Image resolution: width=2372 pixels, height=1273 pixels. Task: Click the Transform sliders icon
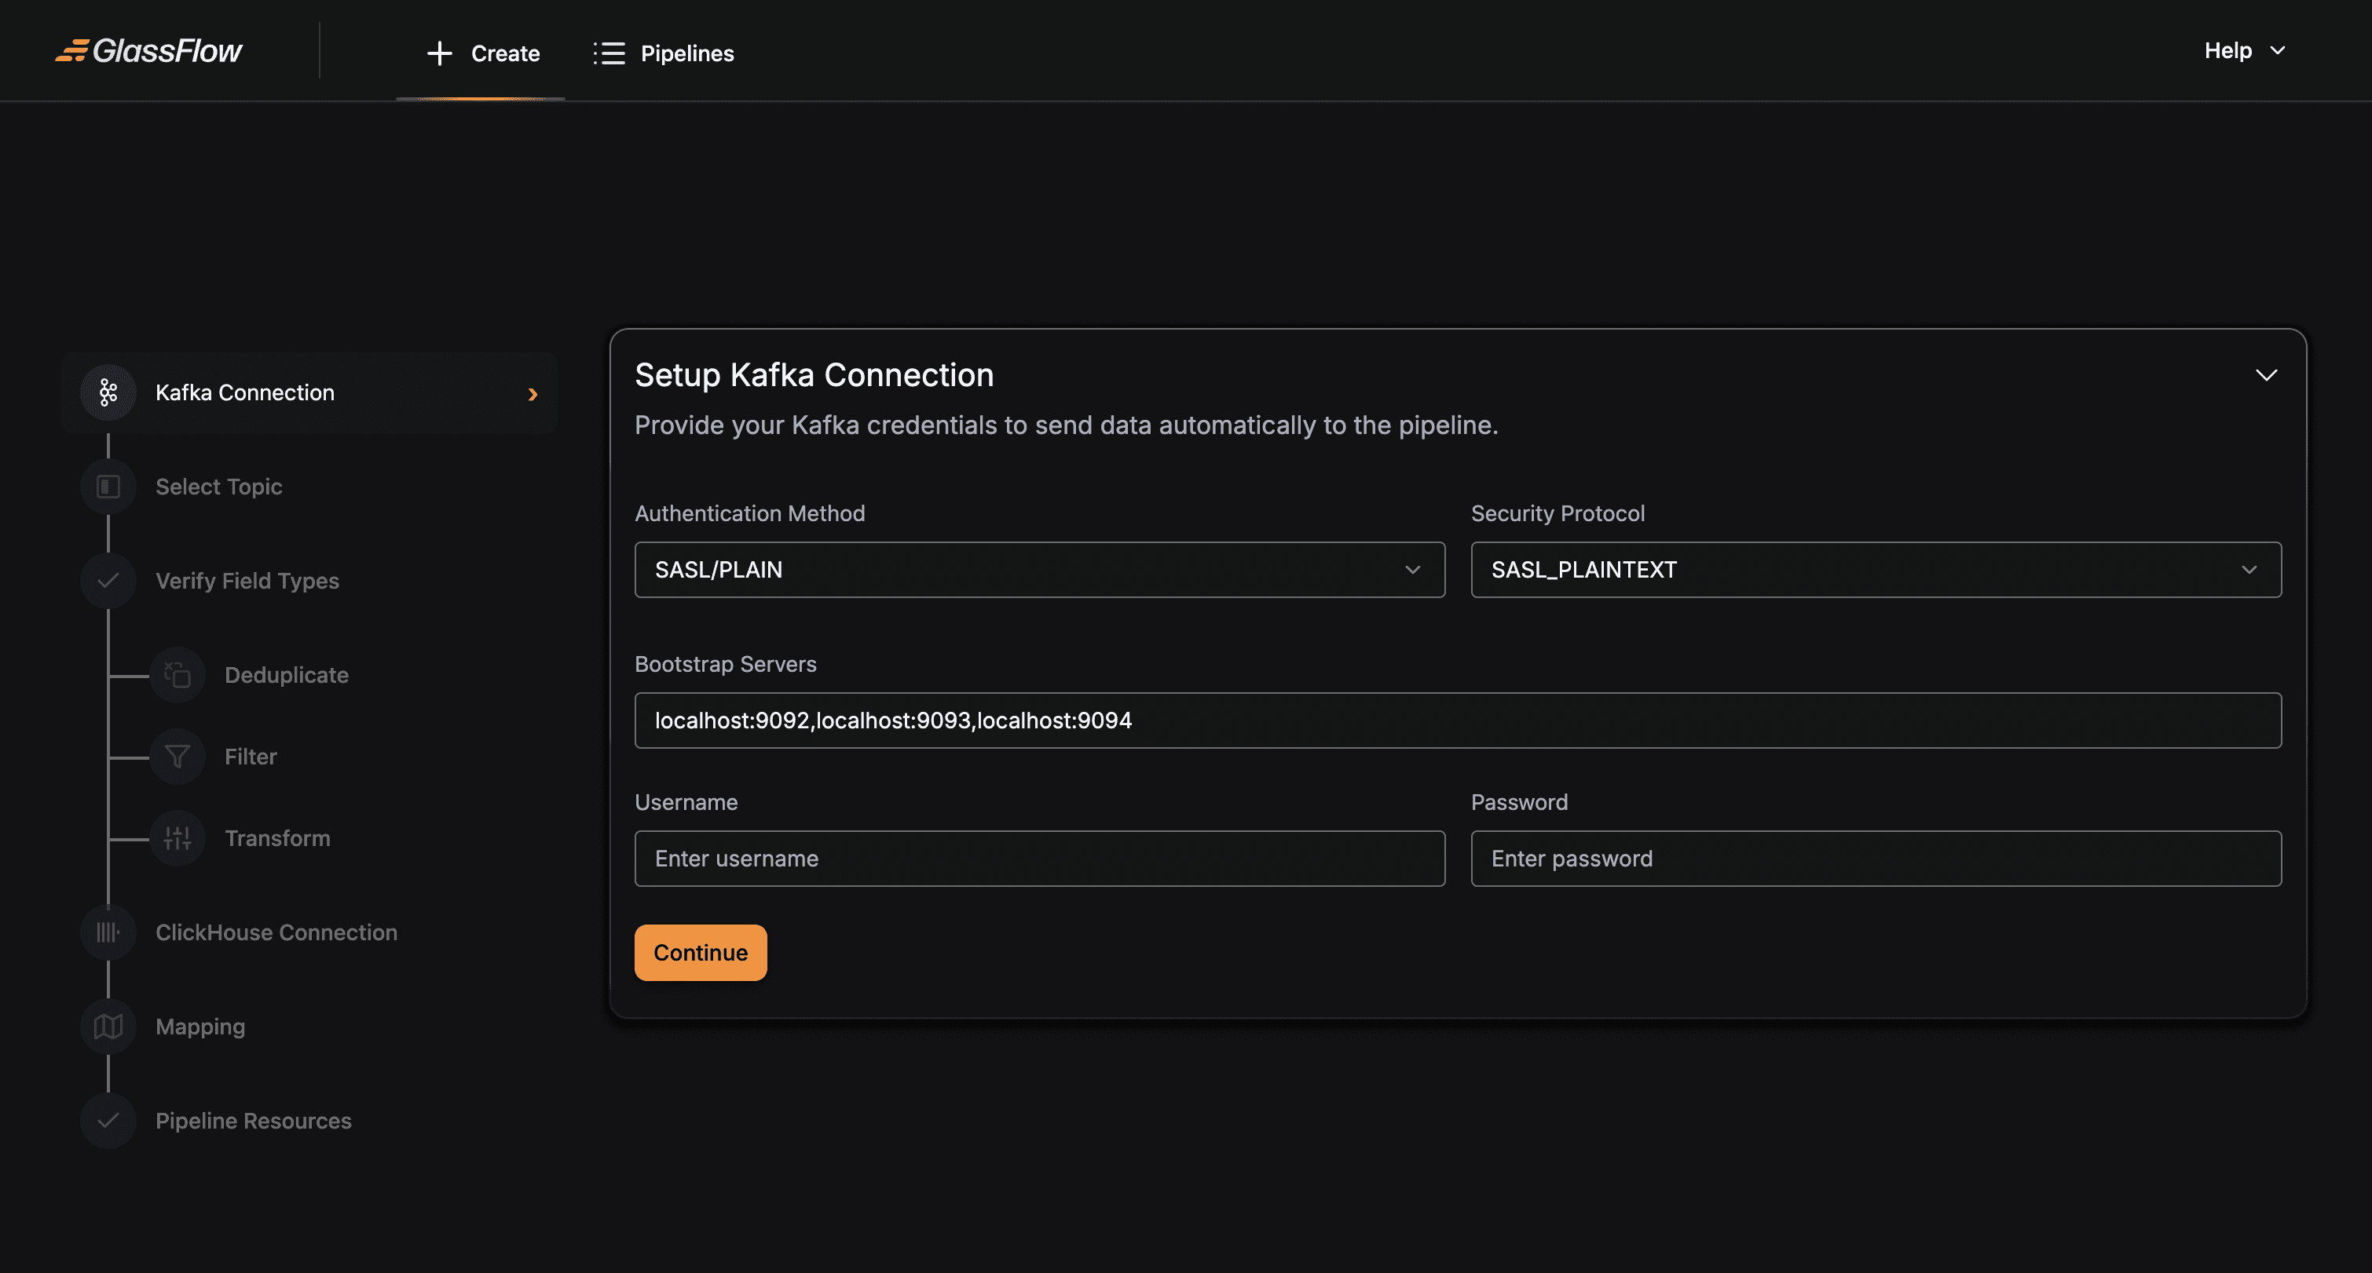pos(177,838)
